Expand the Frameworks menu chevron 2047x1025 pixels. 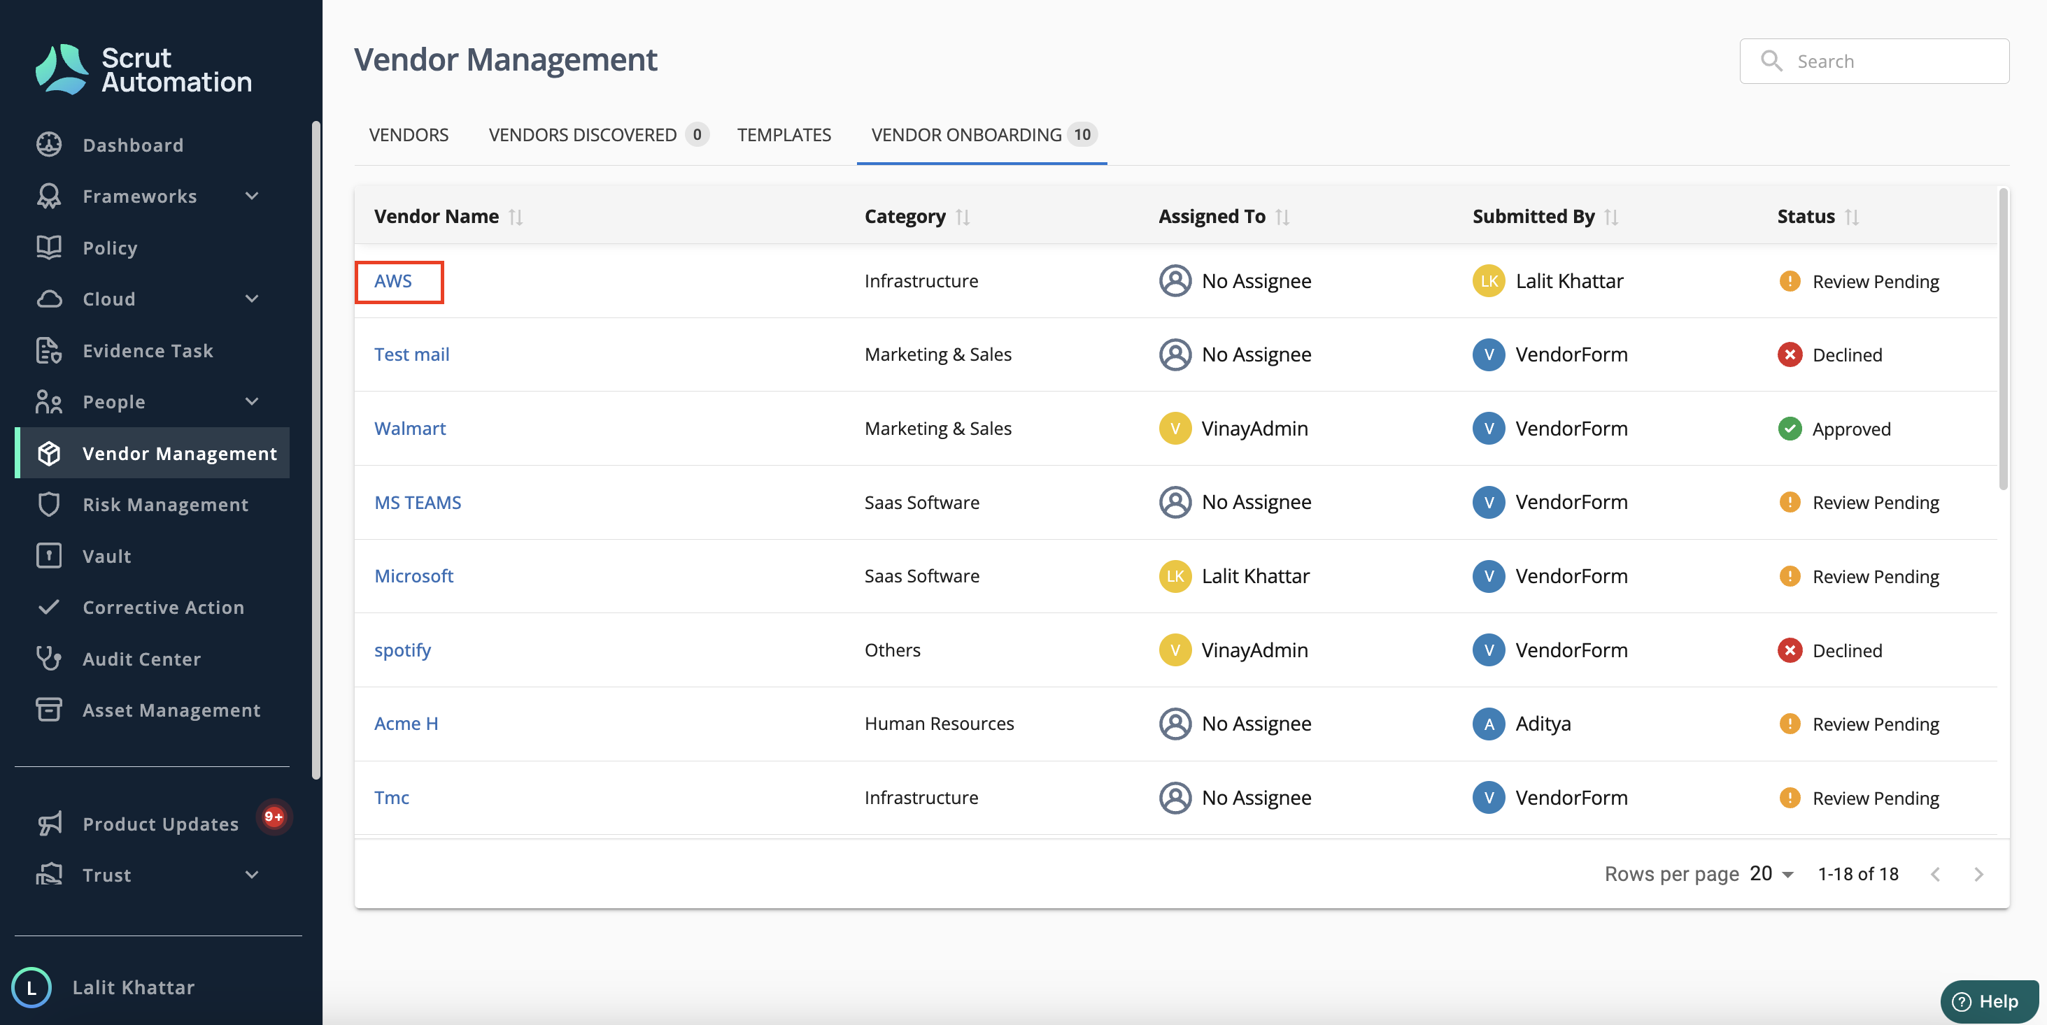coord(252,196)
